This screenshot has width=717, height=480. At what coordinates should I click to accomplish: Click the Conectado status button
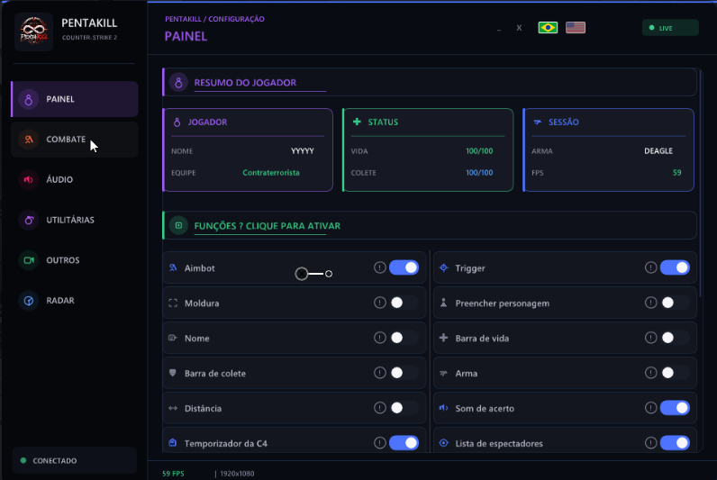click(74, 460)
